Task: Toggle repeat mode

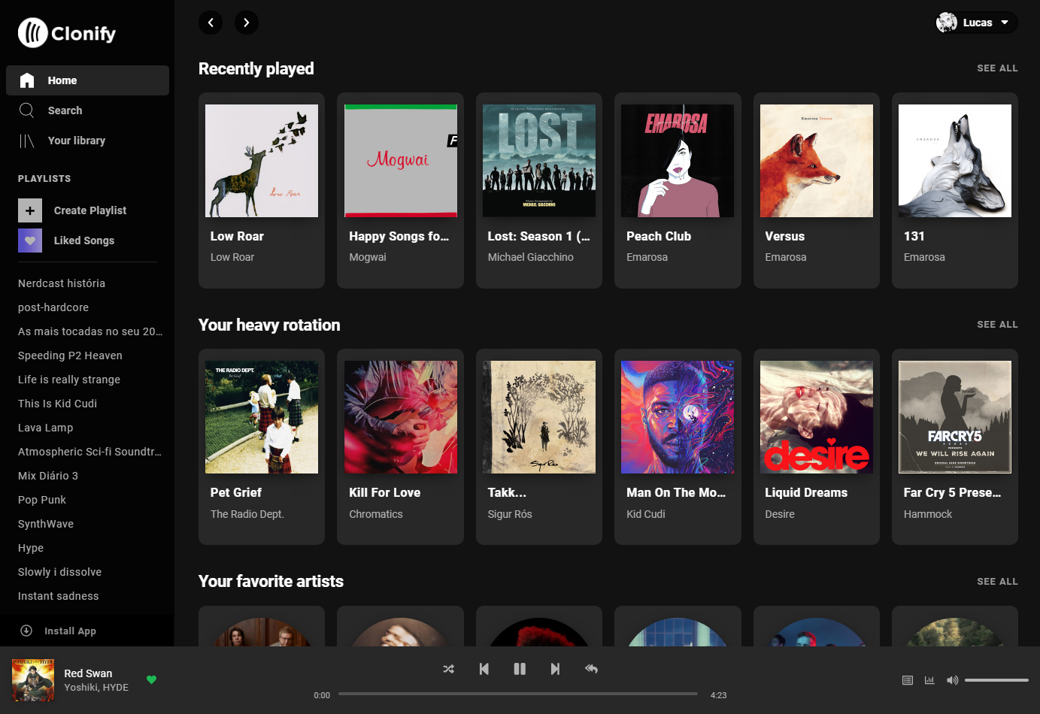Action: click(591, 669)
